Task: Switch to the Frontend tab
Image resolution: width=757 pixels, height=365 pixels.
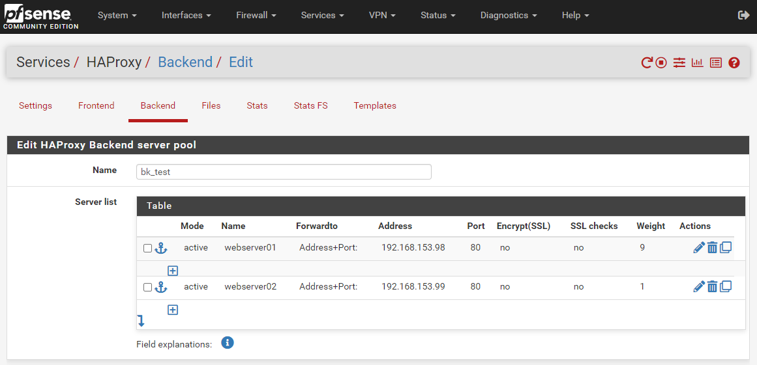Action: point(96,105)
